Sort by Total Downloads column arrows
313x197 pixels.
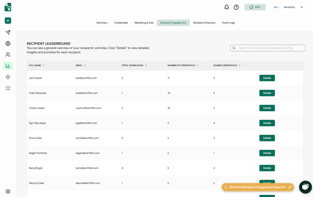click(146, 66)
